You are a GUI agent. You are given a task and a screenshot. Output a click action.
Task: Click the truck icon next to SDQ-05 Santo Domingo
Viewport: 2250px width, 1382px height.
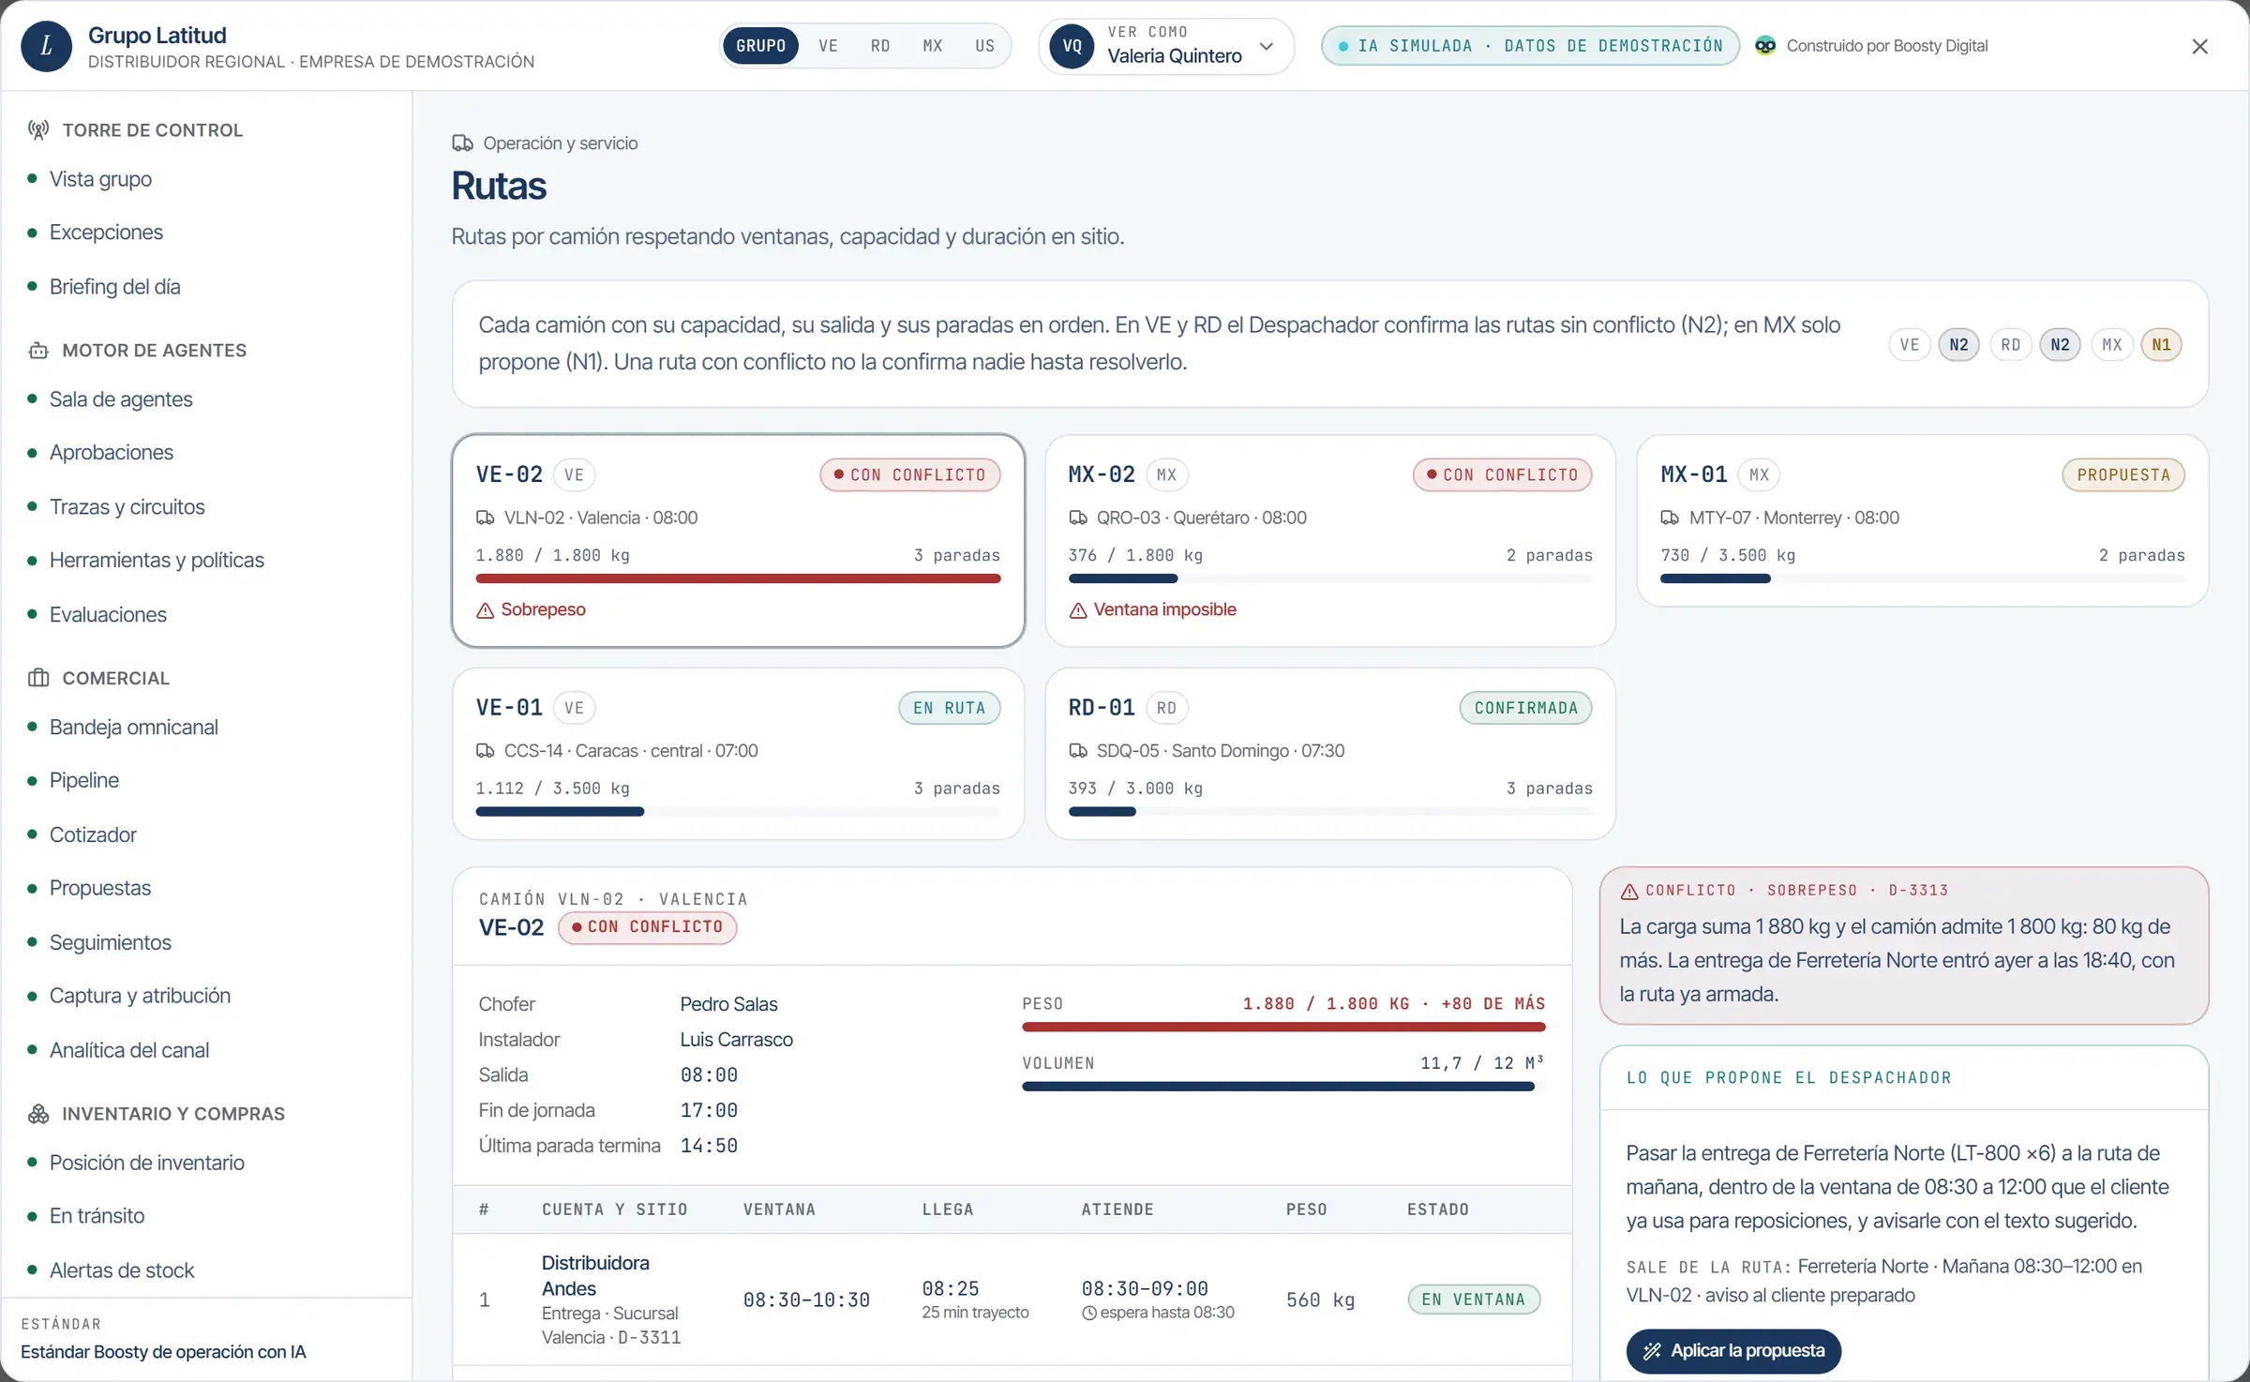click(1078, 751)
